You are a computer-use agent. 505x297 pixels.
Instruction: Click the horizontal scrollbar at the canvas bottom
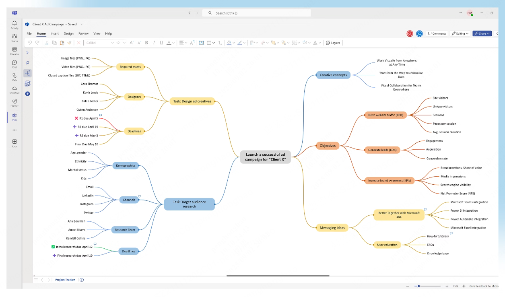278,276
